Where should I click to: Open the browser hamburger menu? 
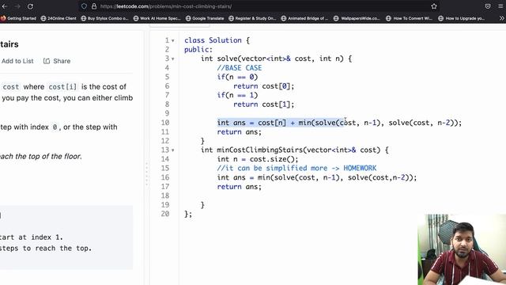point(500,6)
